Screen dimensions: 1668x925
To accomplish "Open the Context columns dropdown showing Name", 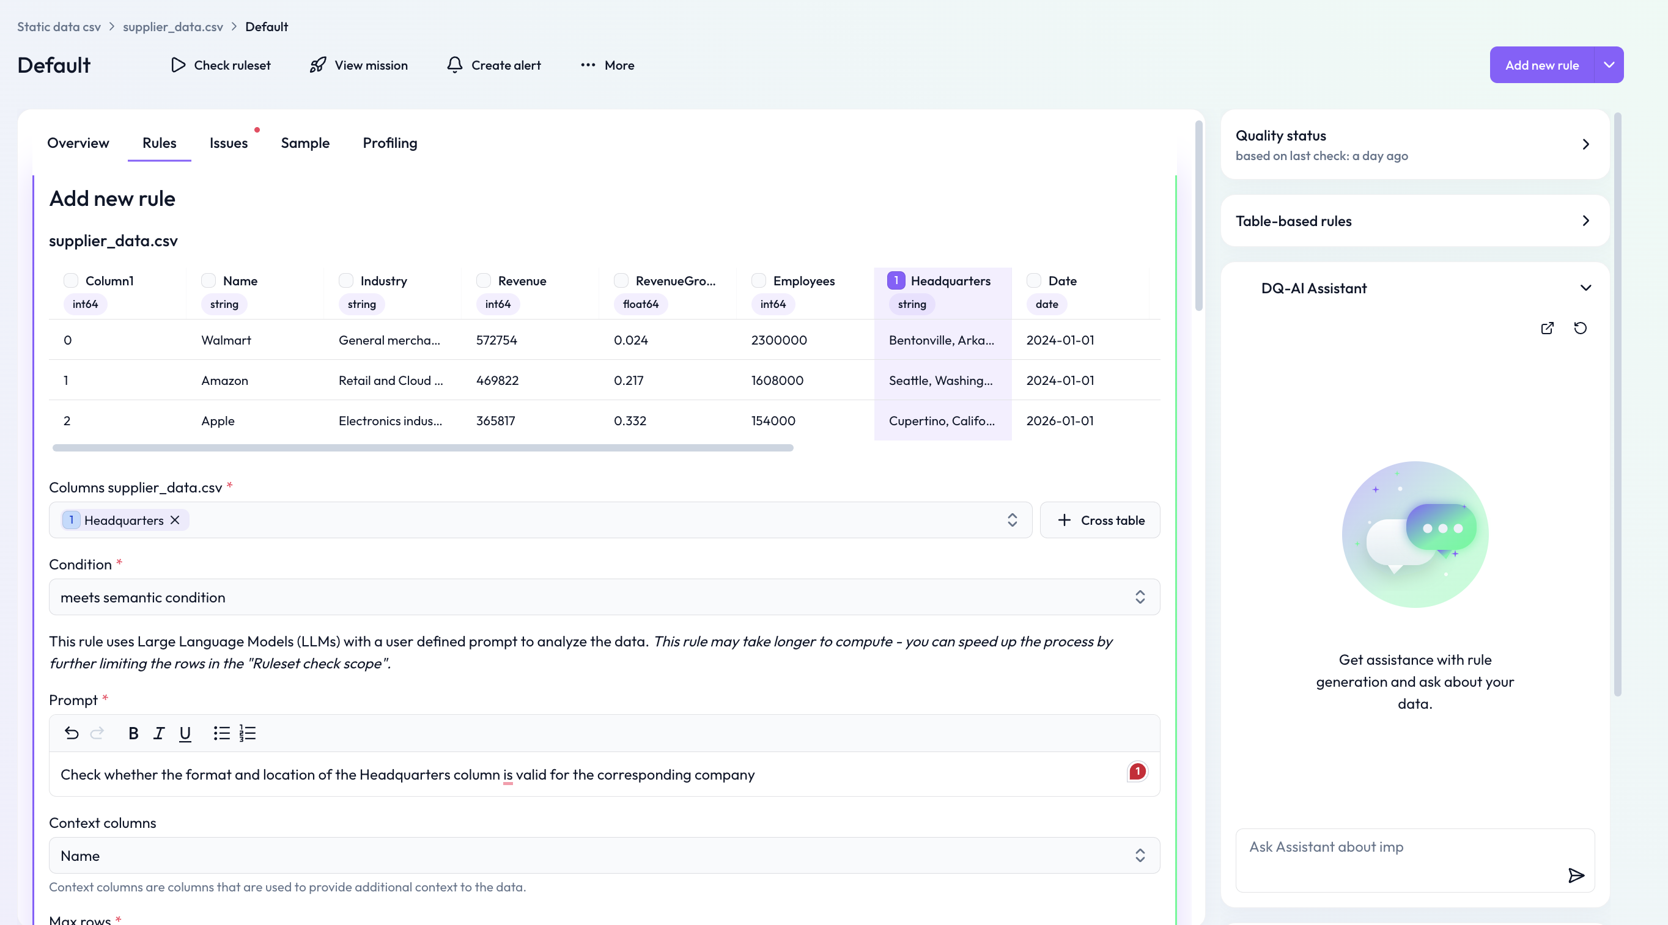I will [x=603, y=855].
